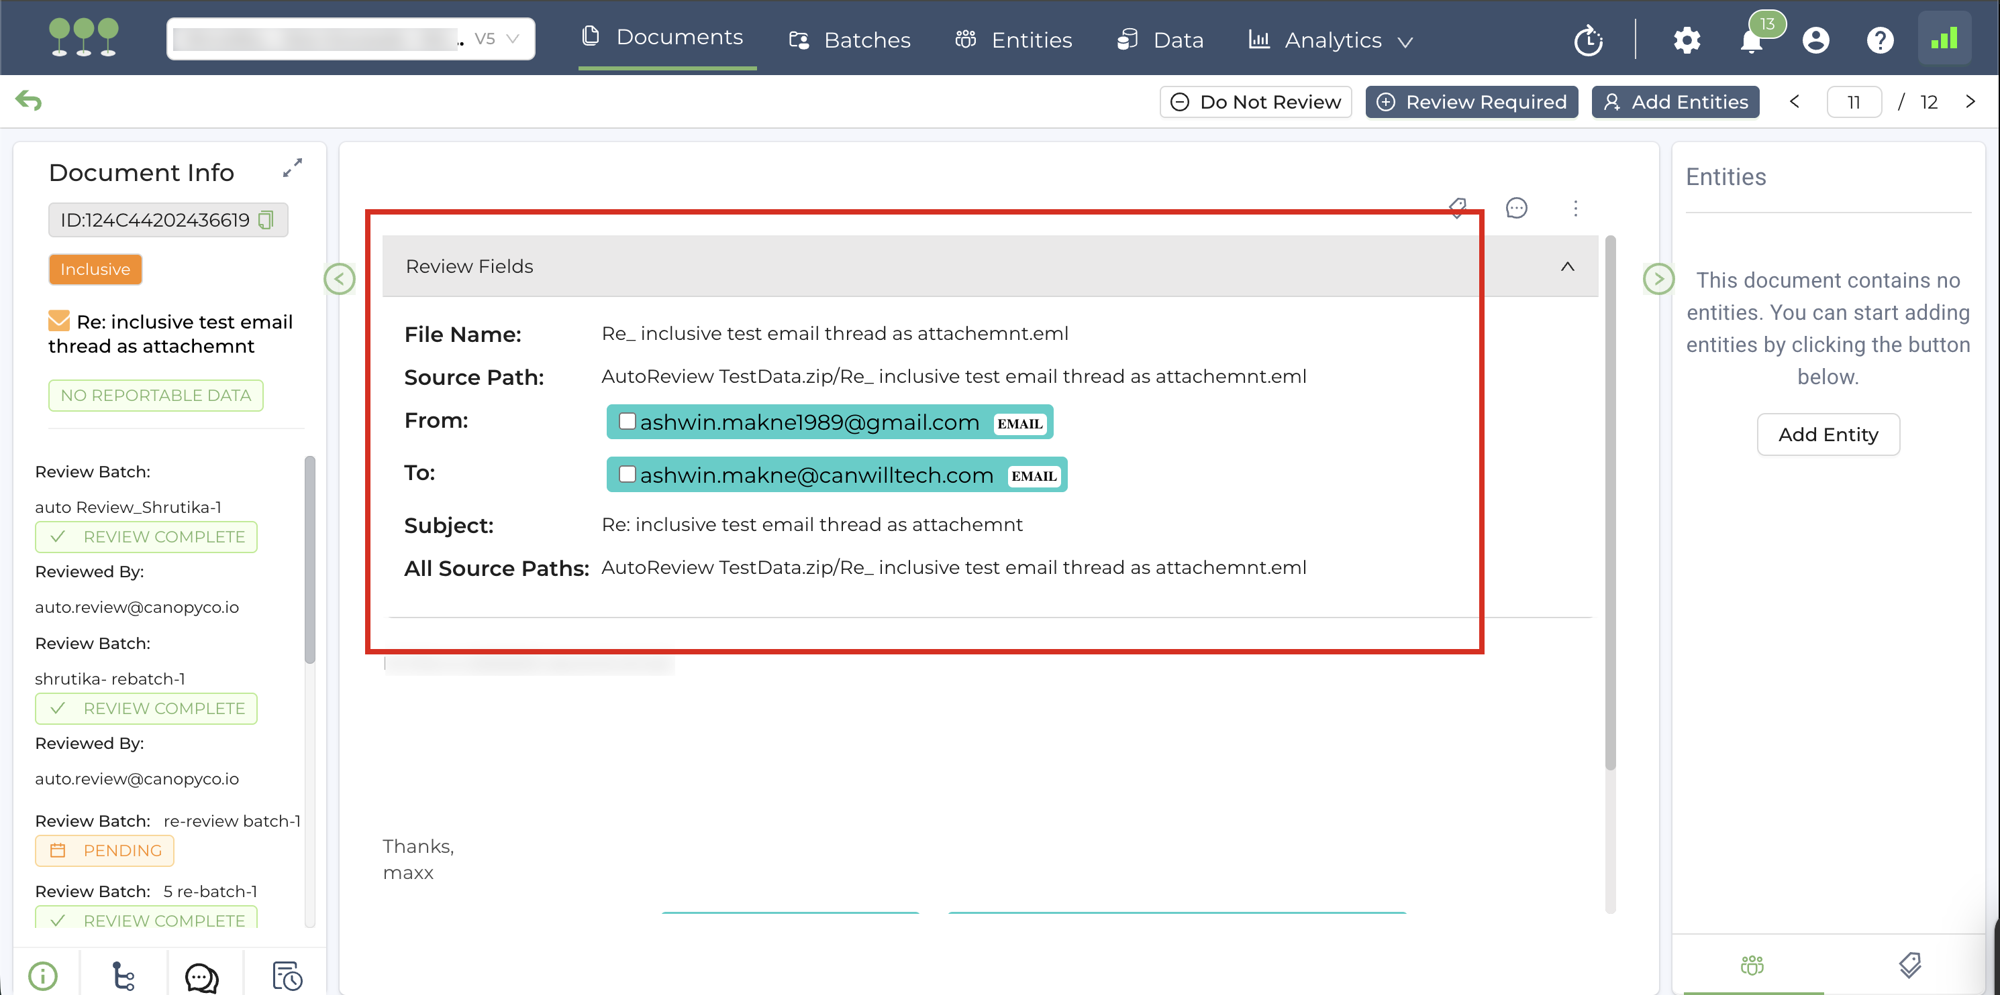Screen dimensions: 2000x995
Task: Collapse the right Entities panel arrow
Action: [x=1658, y=279]
